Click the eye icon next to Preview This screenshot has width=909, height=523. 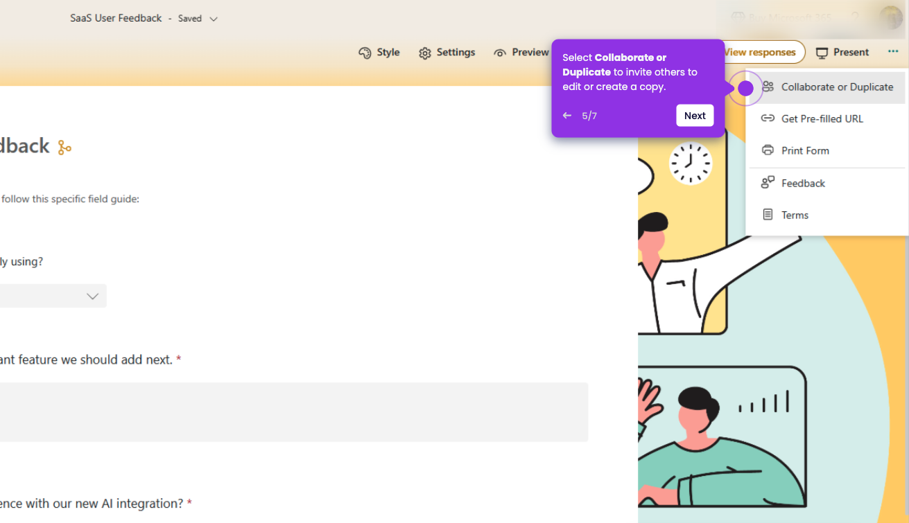pyautogui.click(x=500, y=53)
